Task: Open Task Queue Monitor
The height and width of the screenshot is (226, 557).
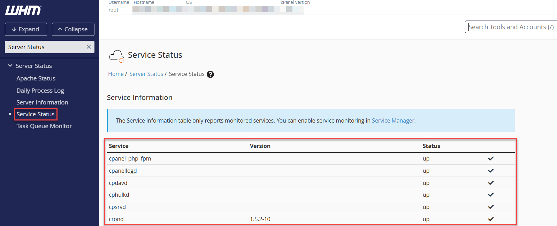Action: [44, 126]
